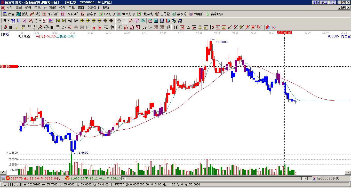
Task: Click the blue infinity loop icon
Action: pyautogui.click(x=274, y=27)
